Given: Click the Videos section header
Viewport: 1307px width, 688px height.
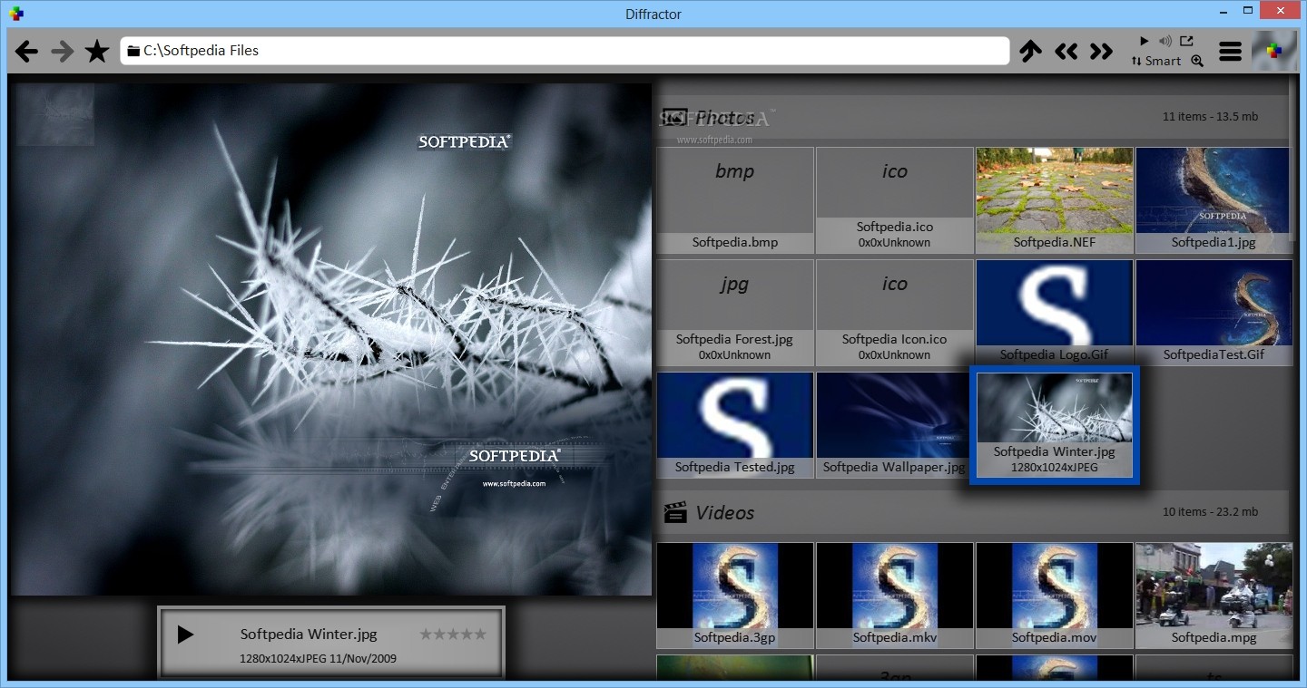Looking at the screenshot, I should point(973,512).
